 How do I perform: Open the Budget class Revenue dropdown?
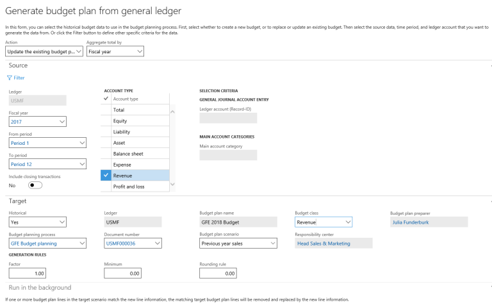click(324, 222)
